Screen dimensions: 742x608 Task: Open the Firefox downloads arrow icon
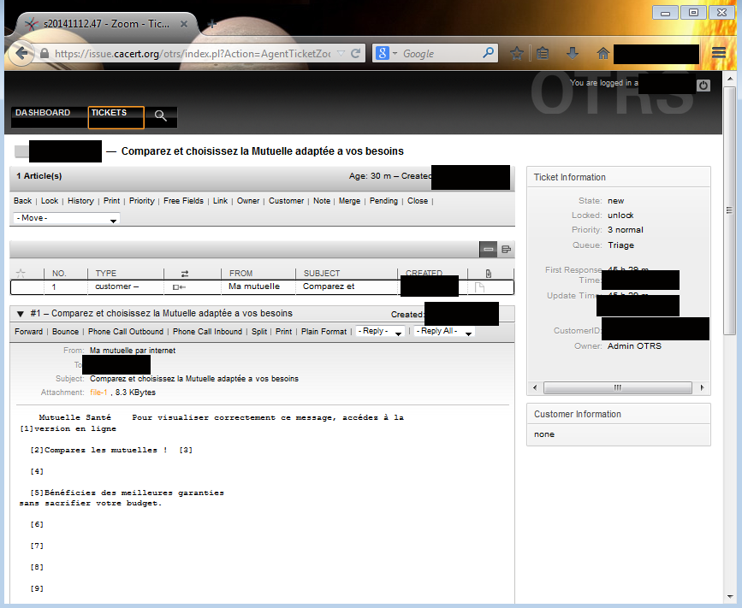pos(573,53)
